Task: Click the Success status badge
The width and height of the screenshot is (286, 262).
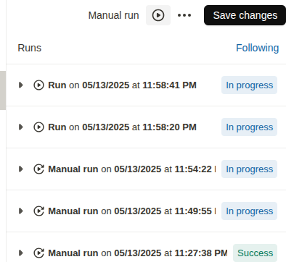Action: [x=255, y=253]
